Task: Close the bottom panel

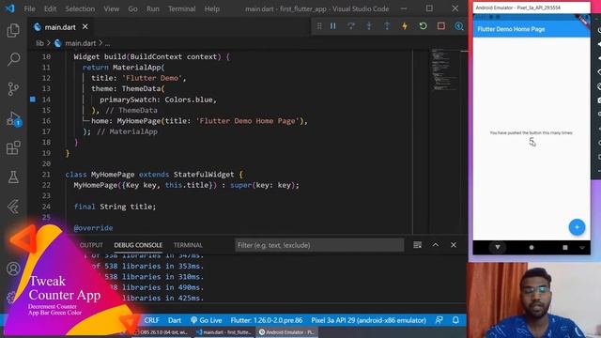Action: 454,245
